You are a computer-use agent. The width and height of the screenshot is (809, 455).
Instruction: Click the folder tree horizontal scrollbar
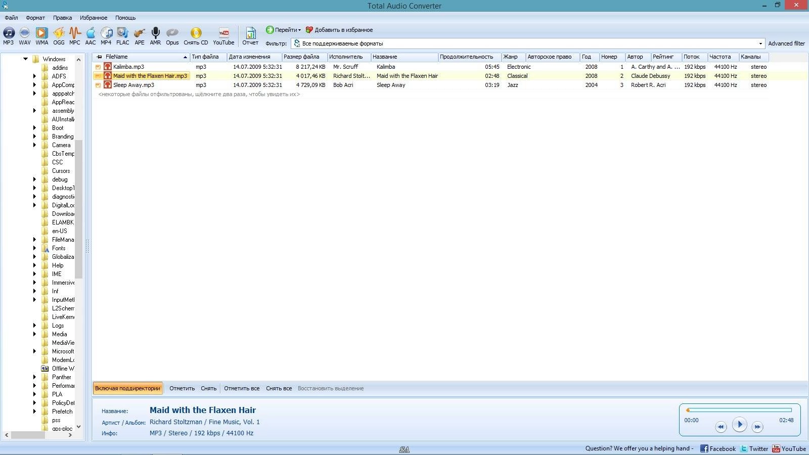coord(28,435)
